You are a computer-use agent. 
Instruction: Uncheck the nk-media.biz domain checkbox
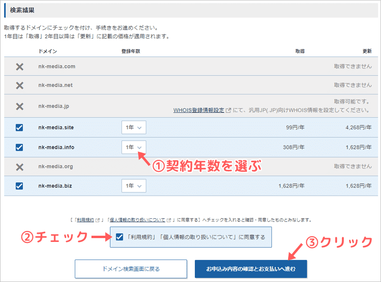[x=20, y=186]
